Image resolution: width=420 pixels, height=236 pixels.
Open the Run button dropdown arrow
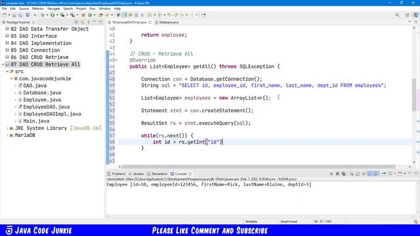tap(57, 15)
